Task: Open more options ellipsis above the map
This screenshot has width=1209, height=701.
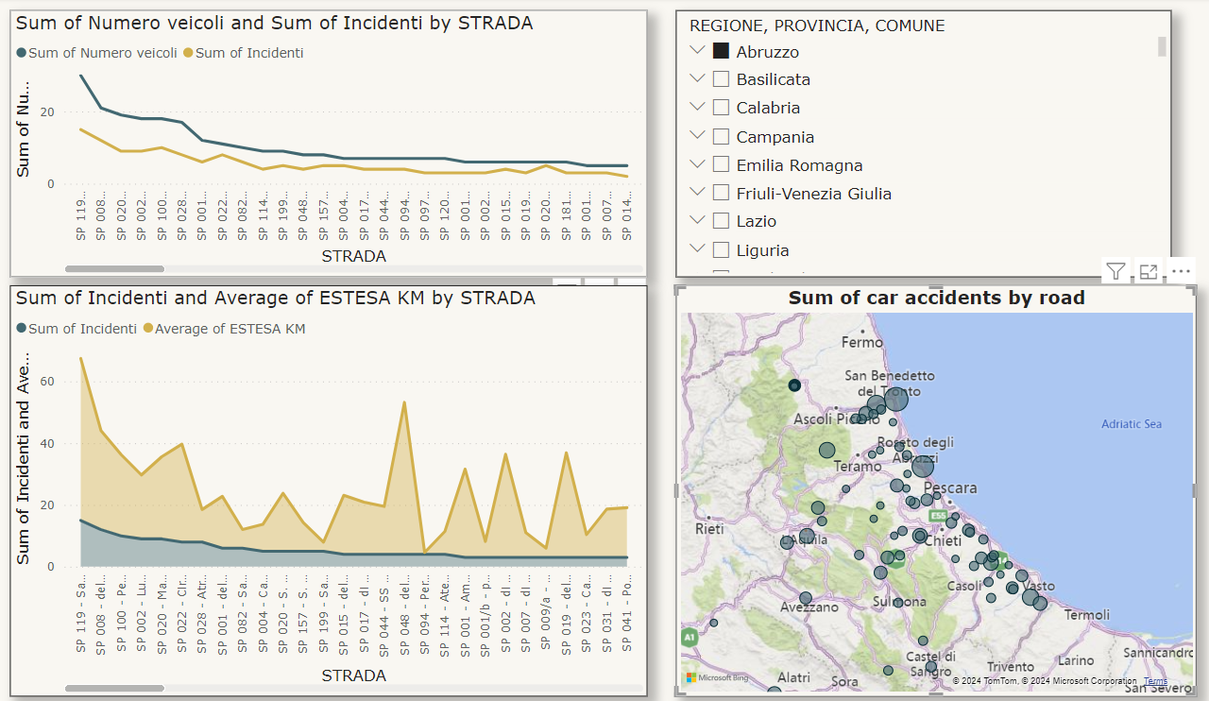Action: coord(1181,272)
